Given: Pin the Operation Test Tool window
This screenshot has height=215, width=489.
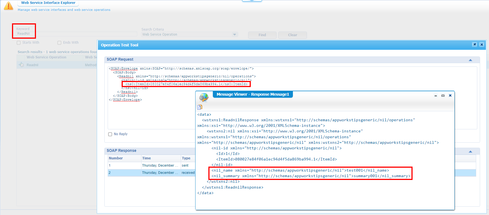Looking at the screenshot, I should pyautogui.click(x=474, y=45).
